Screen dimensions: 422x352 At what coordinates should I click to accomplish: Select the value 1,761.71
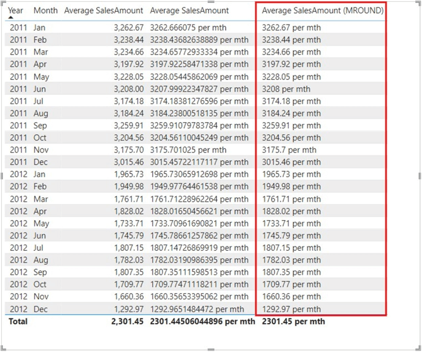129,199
